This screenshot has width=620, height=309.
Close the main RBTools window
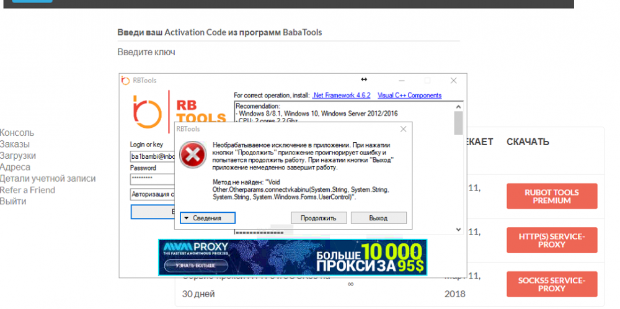(x=453, y=80)
